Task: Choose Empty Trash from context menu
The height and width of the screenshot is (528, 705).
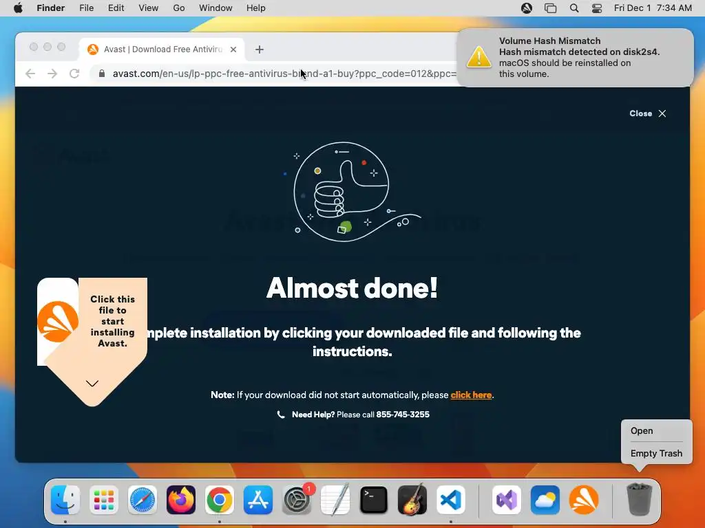Action: [x=656, y=454]
